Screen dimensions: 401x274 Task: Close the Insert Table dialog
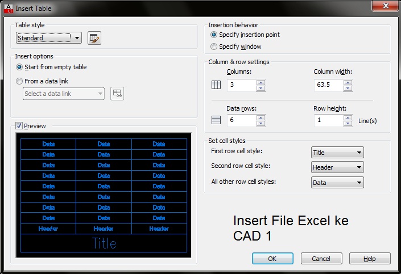click(385, 6)
